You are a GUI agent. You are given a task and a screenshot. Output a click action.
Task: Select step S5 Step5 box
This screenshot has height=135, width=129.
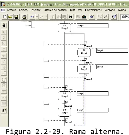click(x=64, y=28)
